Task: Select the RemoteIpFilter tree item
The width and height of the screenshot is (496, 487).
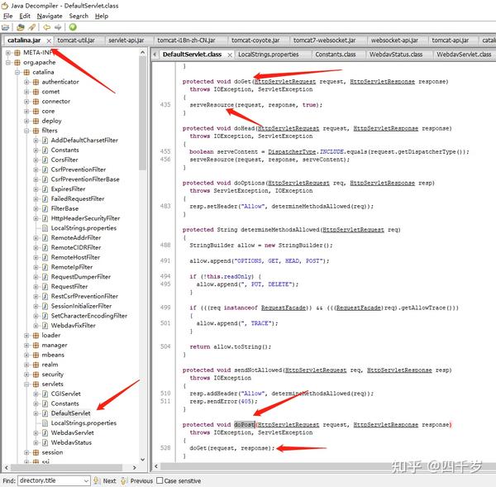Action: [x=72, y=267]
